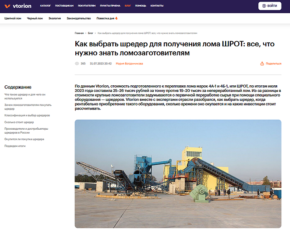Switch to the Цветной лом category
This screenshot has width=290, height=232.
[13, 18]
